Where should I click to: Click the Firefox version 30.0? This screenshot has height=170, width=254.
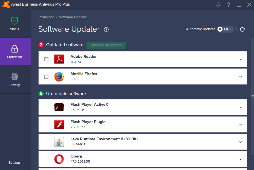pyautogui.click(x=74, y=79)
